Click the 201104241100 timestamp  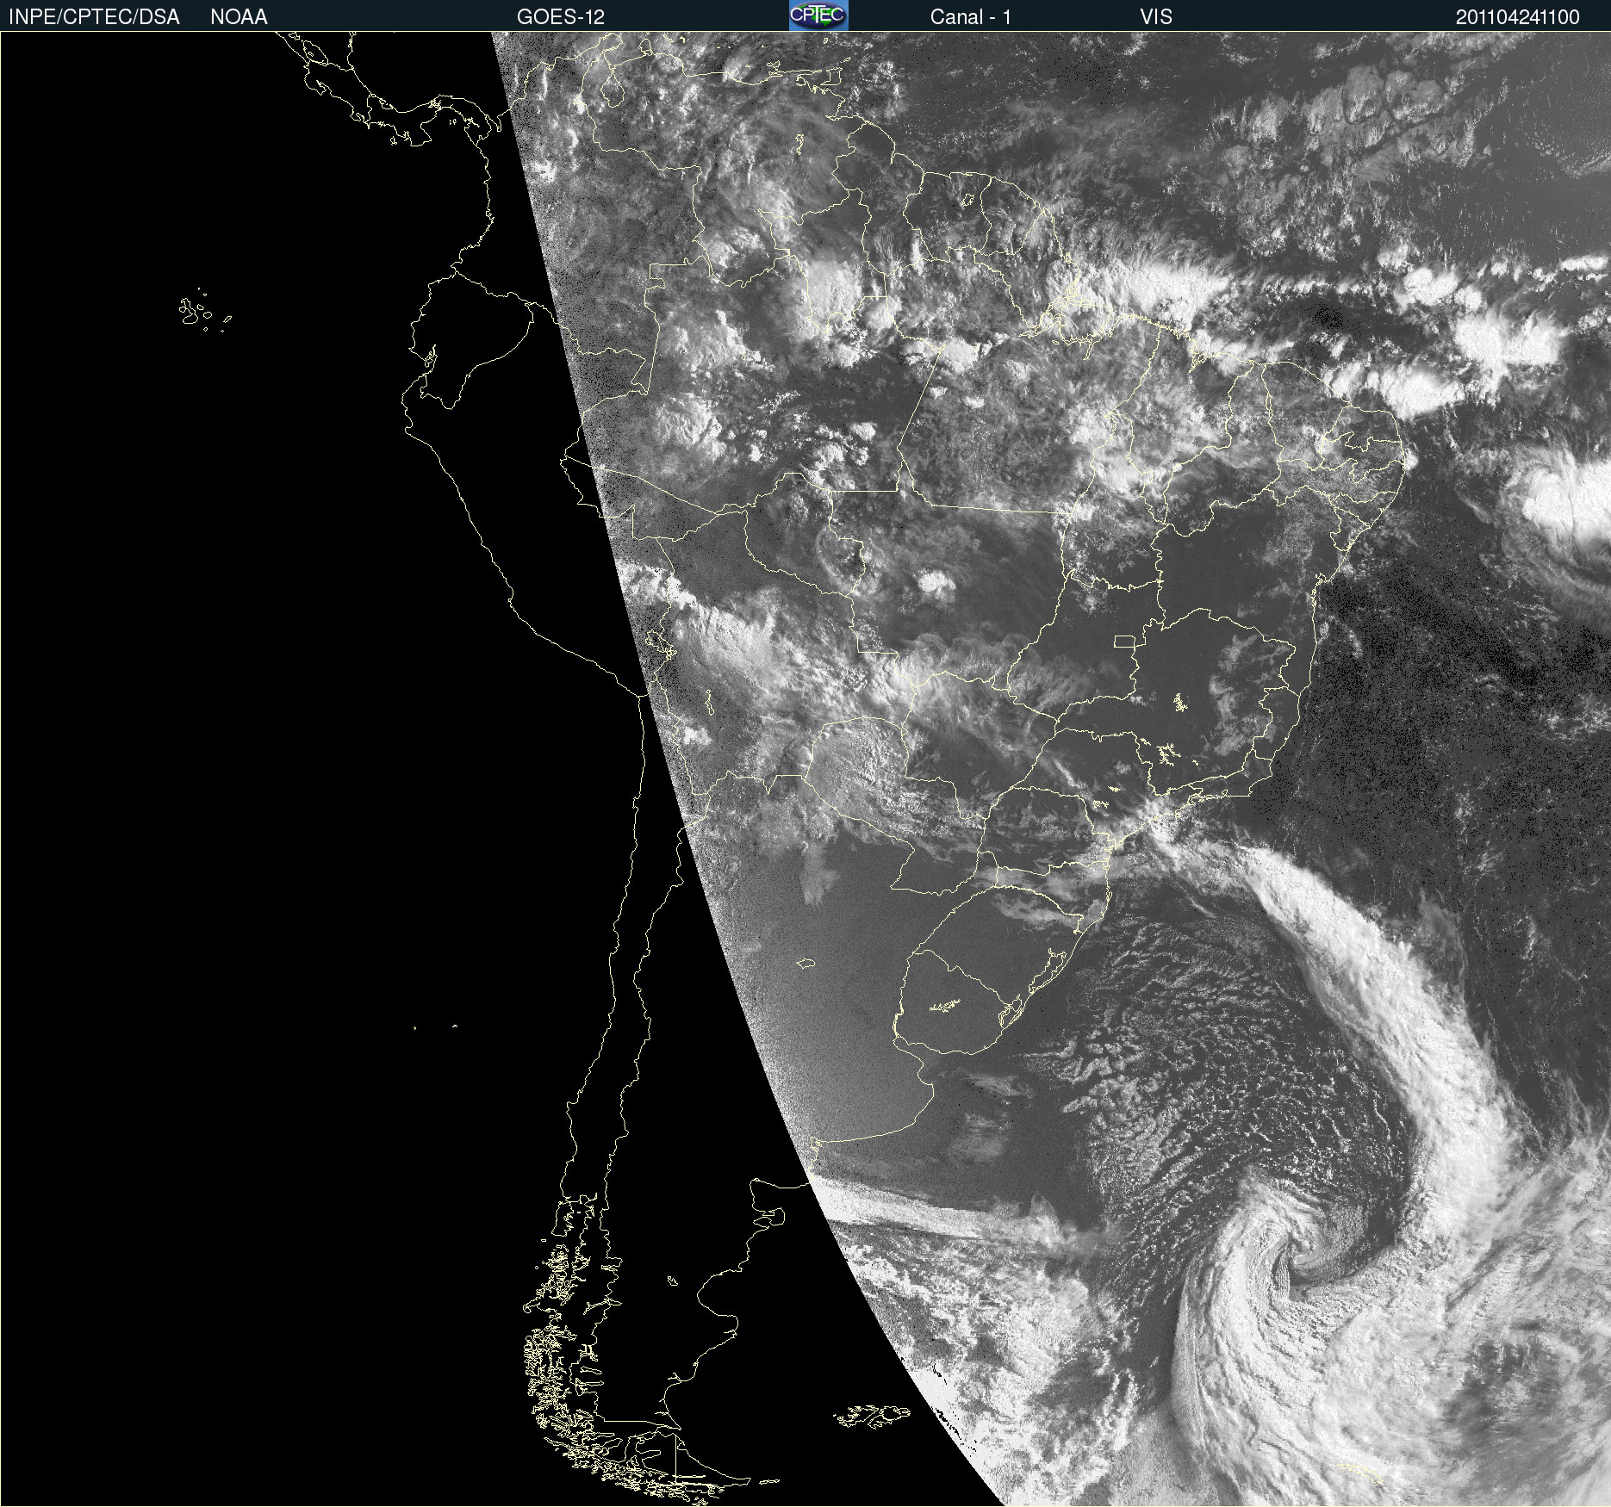point(1518,17)
